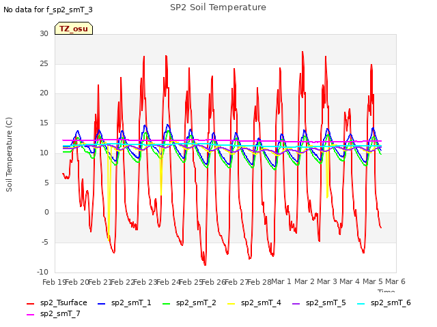Click the Mar 3 x-axis tick label

click(x=327, y=281)
